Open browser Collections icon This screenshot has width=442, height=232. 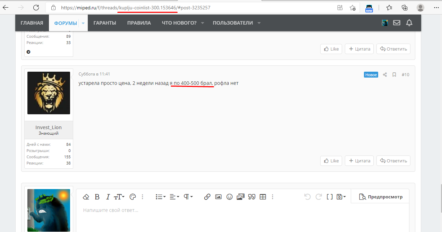click(405, 7)
